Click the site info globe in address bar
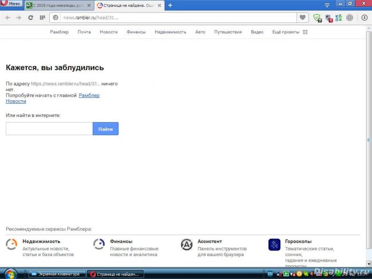The image size is (372, 279). (x=56, y=18)
